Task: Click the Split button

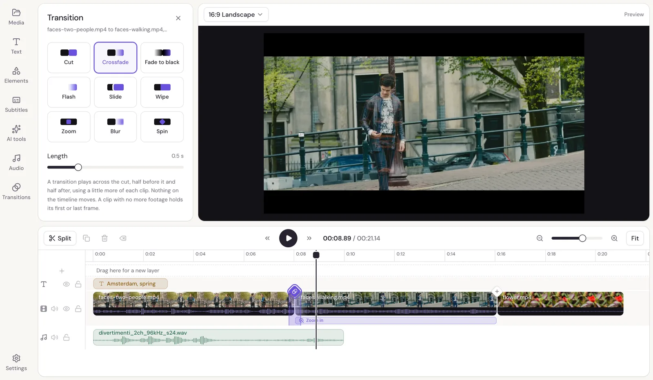Action: click(60, 238)
